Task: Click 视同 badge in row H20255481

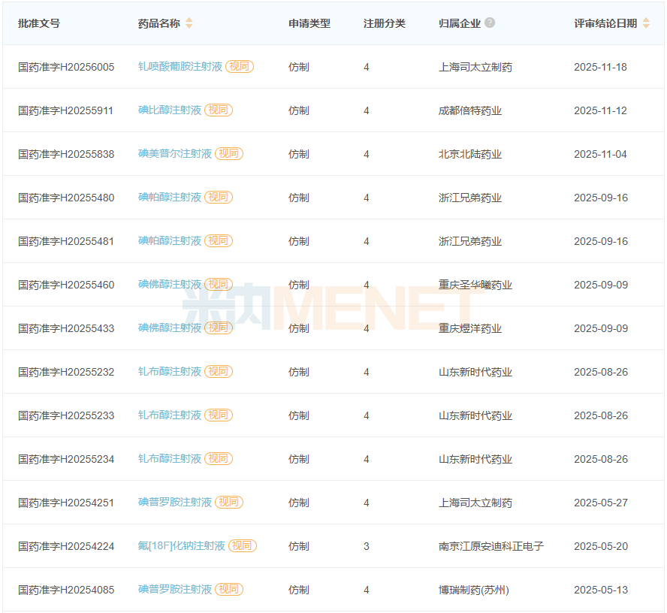Action: coord(218,240)
